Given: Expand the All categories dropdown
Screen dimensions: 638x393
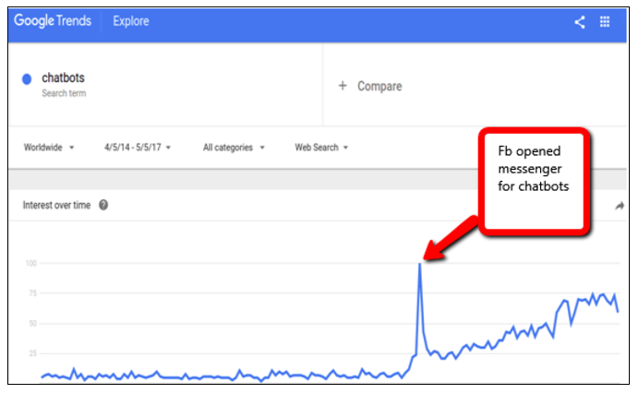Looking at the screenshot, I should tap(234, 147).
